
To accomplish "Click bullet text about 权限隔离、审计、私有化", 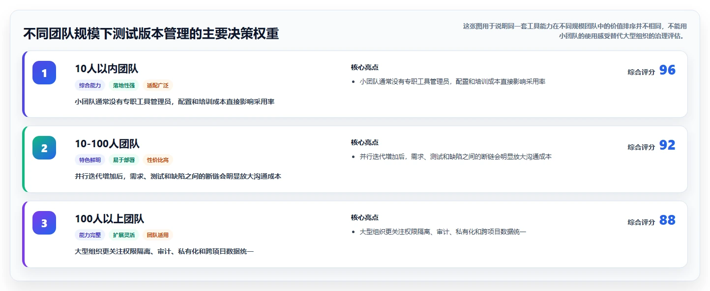I will tap(443, 232).
